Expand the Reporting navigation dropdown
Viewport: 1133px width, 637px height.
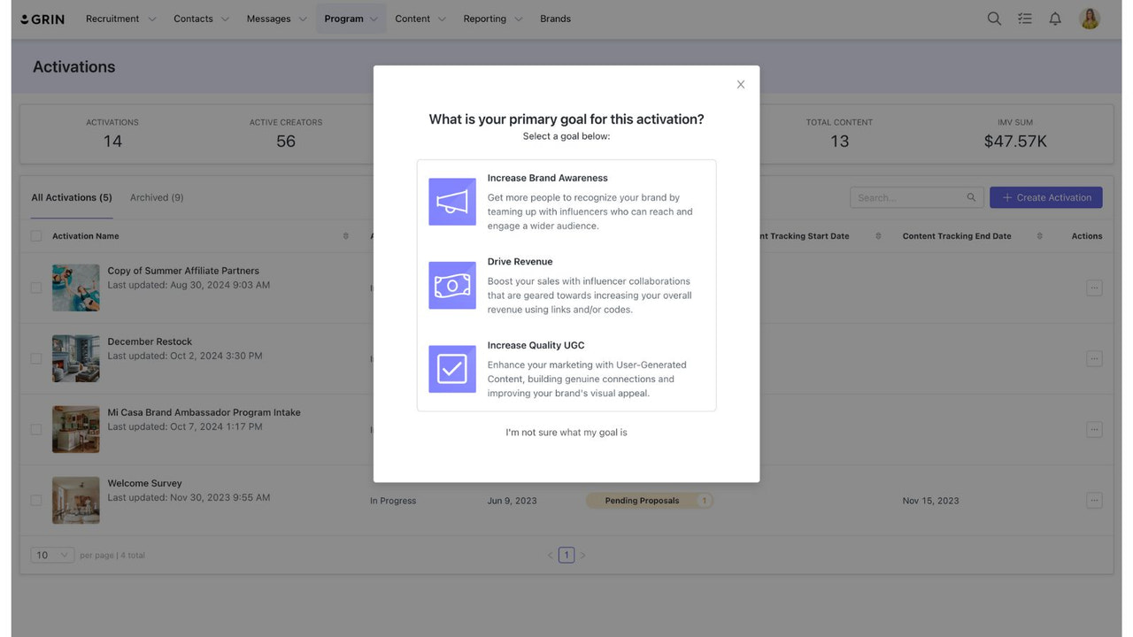click(x=492, y=18)
